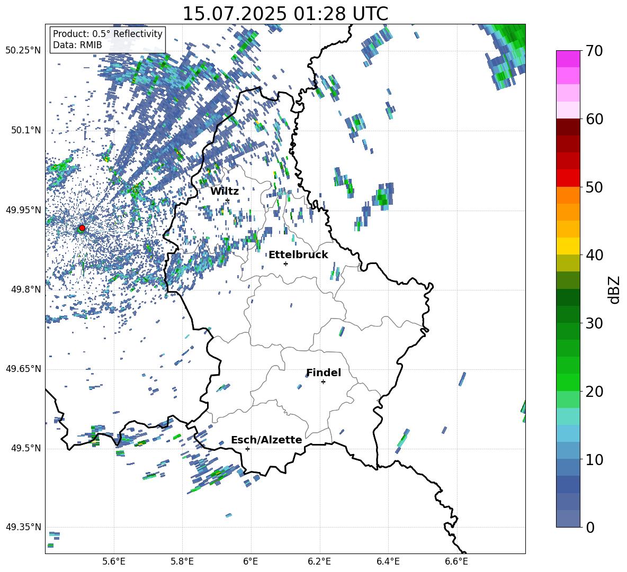Click the cross marker below Findel

pos(323,382)
